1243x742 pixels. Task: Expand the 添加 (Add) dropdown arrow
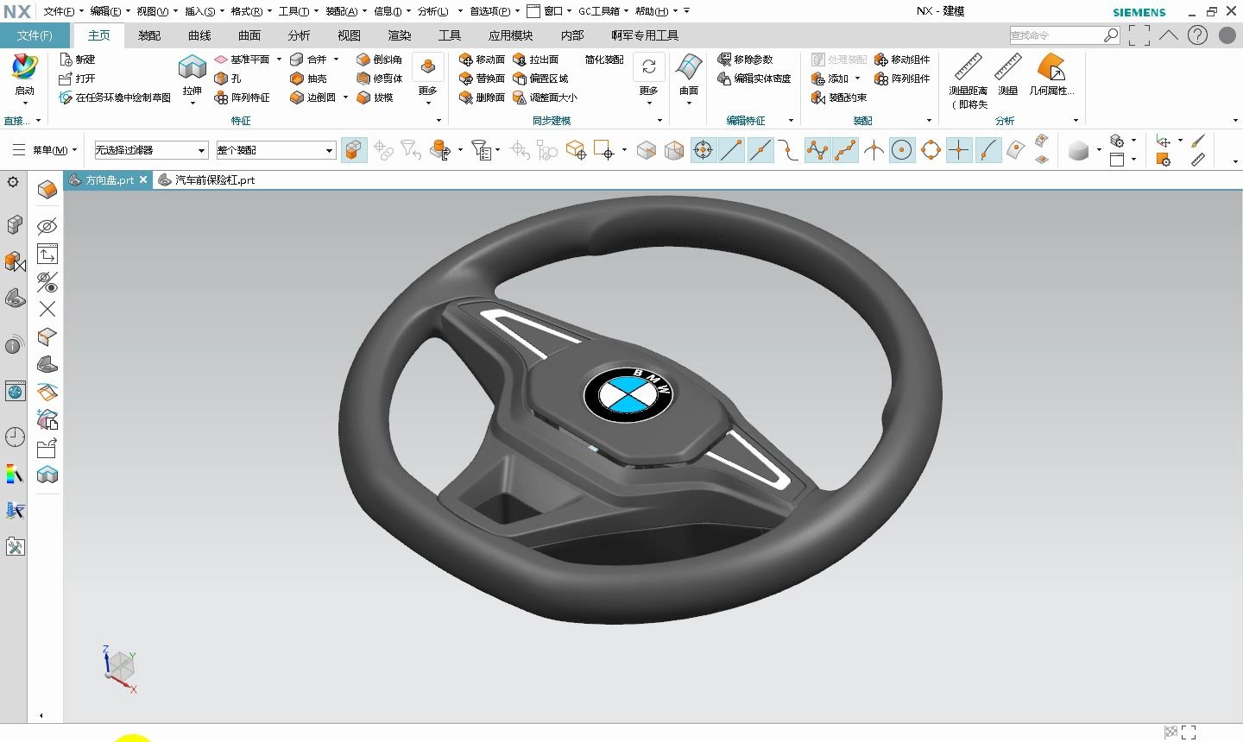click(x=857, y=79)
